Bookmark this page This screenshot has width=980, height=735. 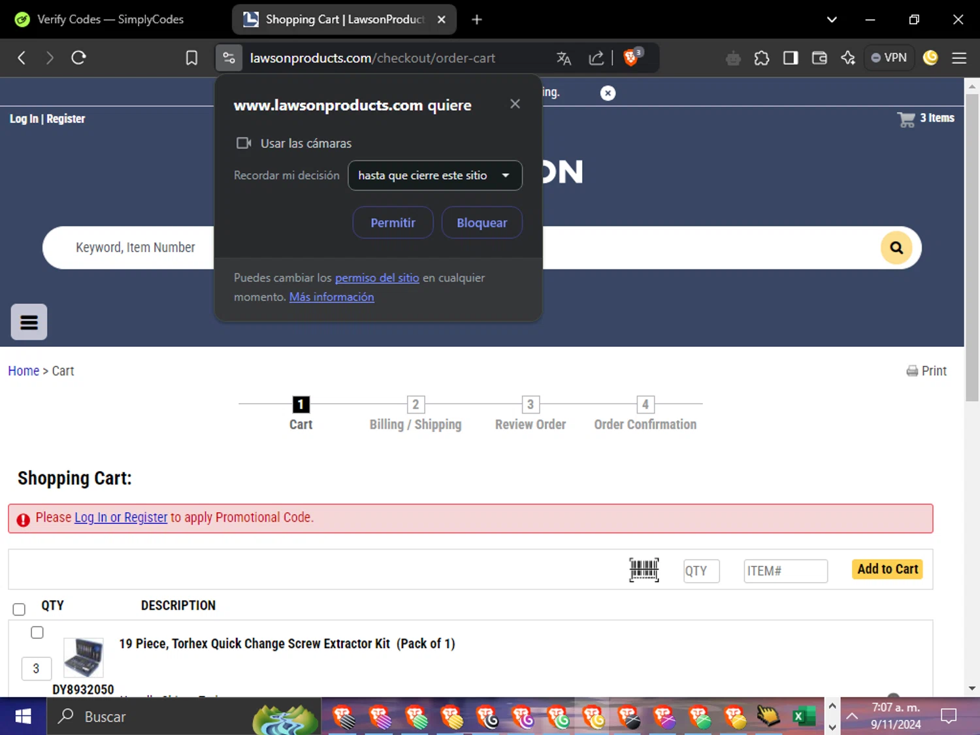[191, 57]
